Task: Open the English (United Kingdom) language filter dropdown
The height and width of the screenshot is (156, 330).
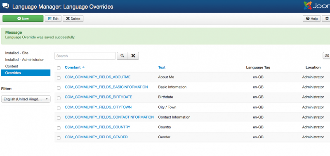Action: coord(26,99)
